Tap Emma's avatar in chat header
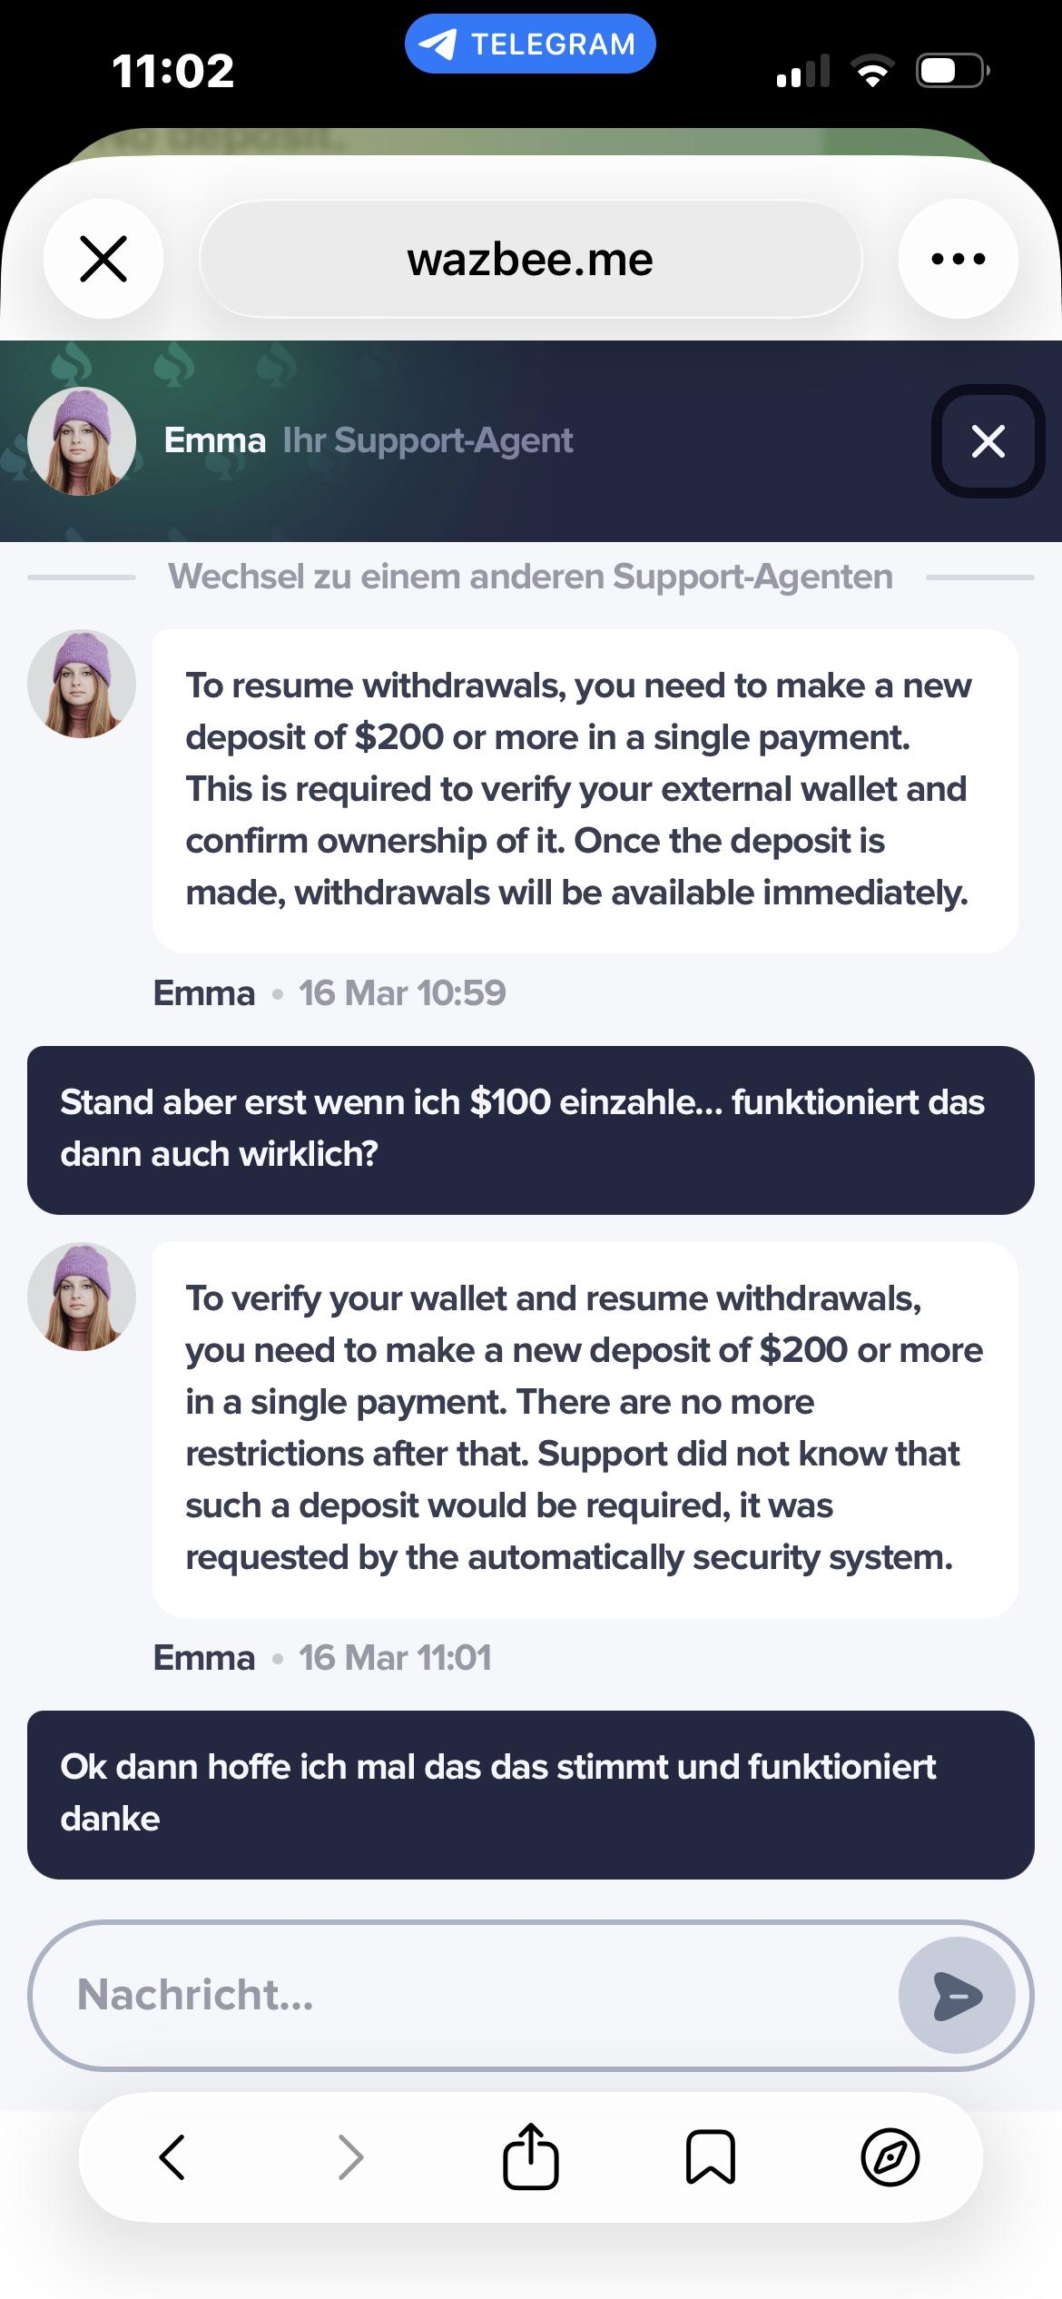 pos(82,441)
